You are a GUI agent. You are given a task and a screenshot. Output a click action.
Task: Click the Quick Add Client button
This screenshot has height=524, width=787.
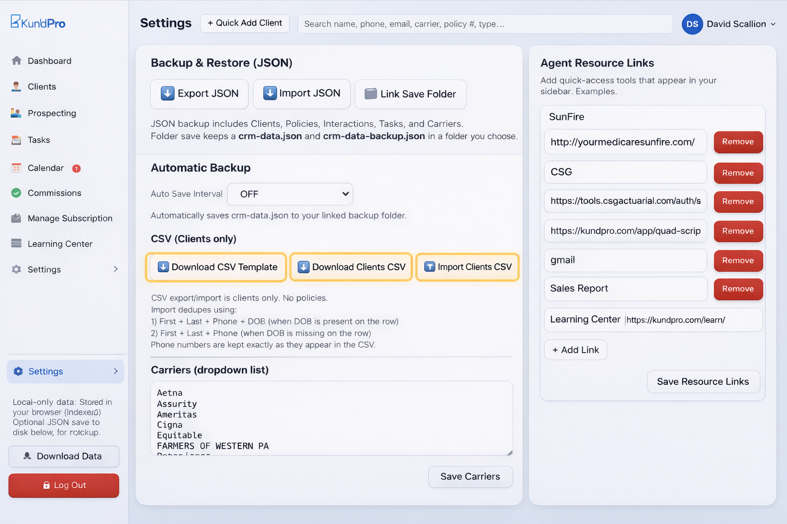tap(245, 23)
